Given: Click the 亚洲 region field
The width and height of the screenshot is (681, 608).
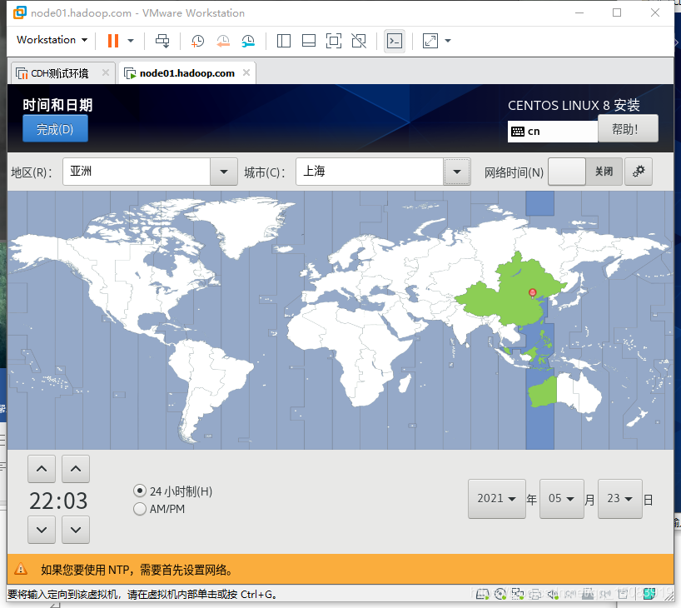Looking at the screenshot, I should click(x=137, y=172).
